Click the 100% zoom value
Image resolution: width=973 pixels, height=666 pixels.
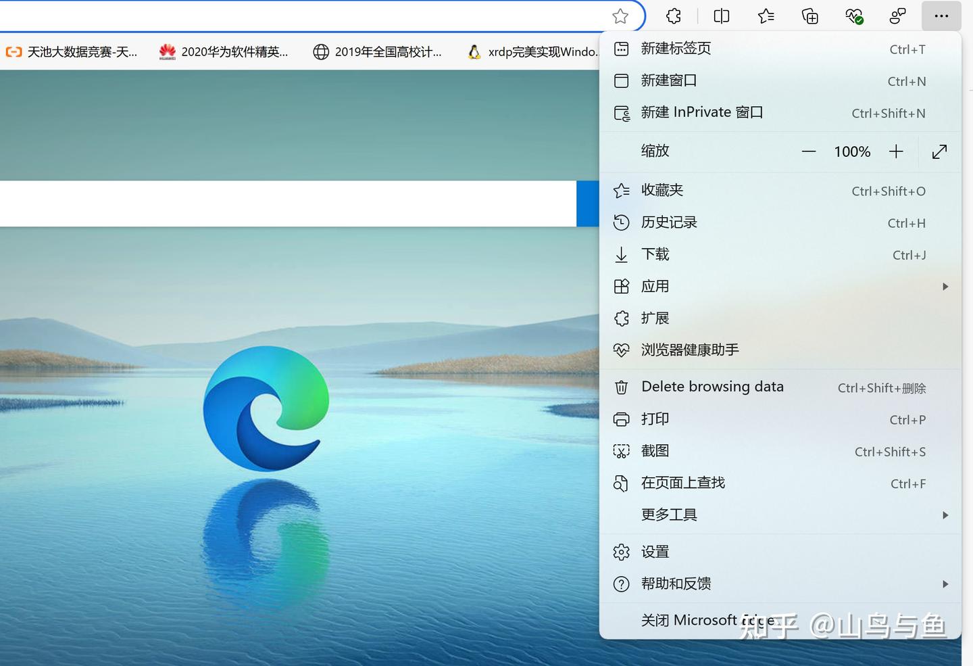click(852, 151)
